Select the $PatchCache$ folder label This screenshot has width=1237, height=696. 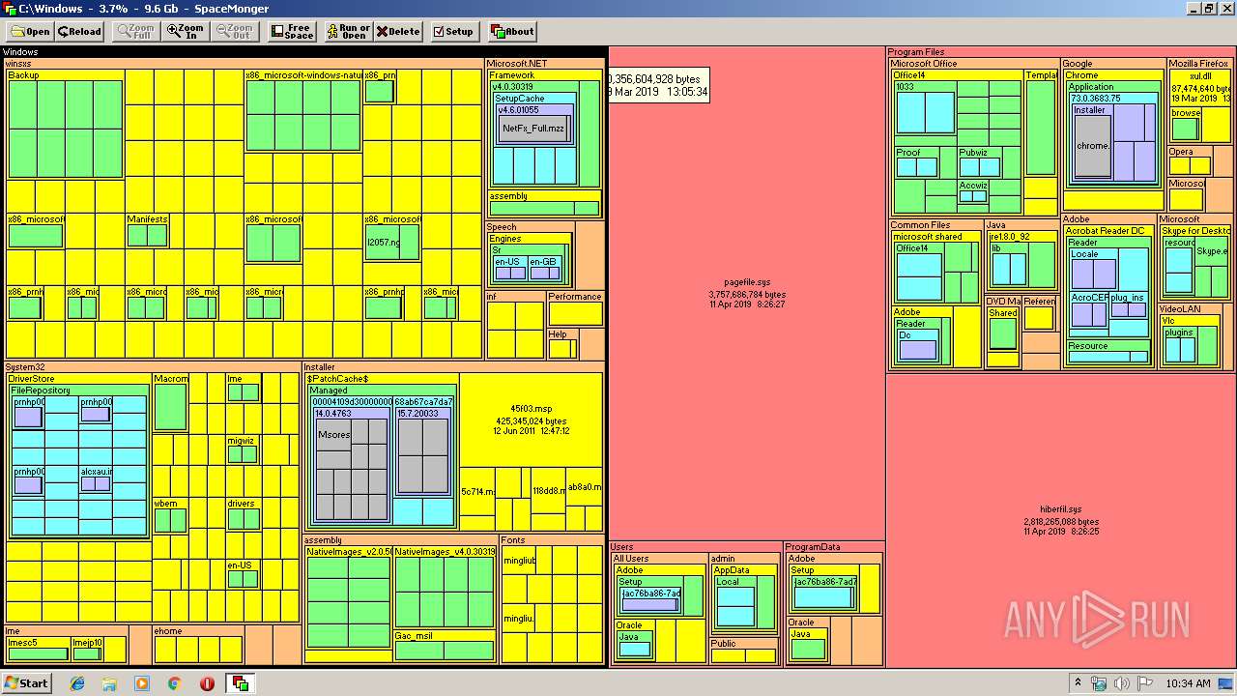tap(338, 379)
